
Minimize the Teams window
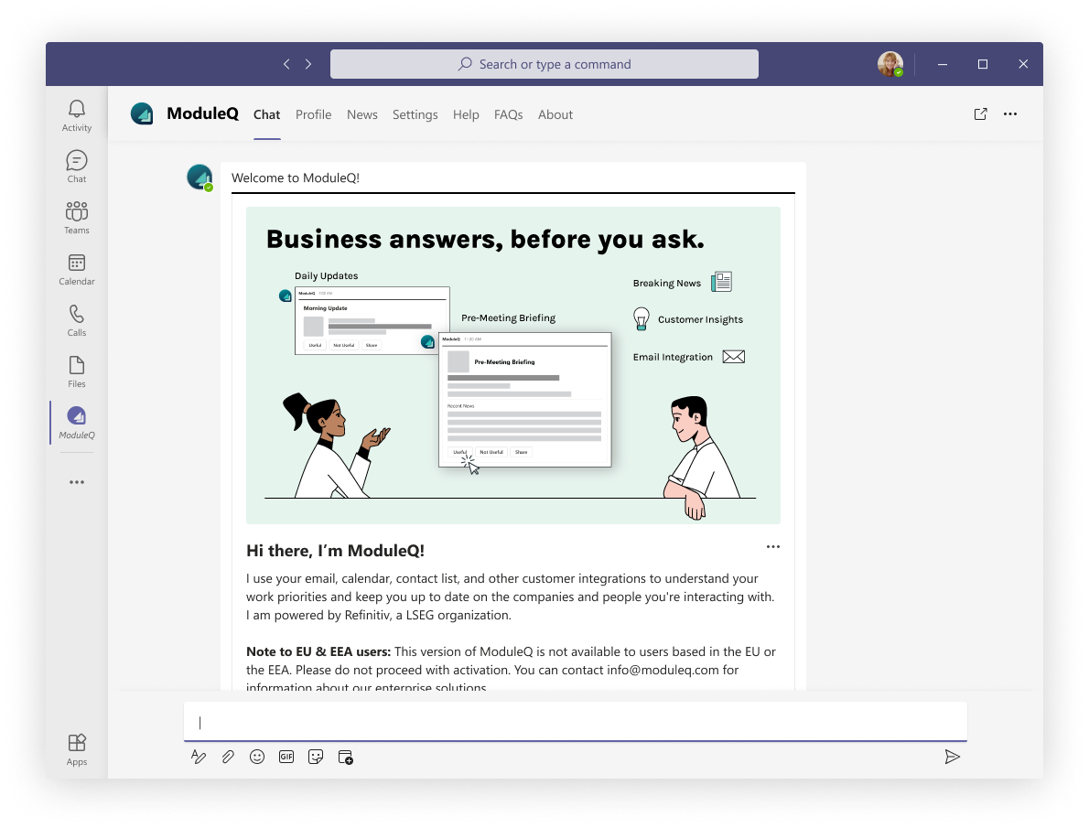[943, 64]
